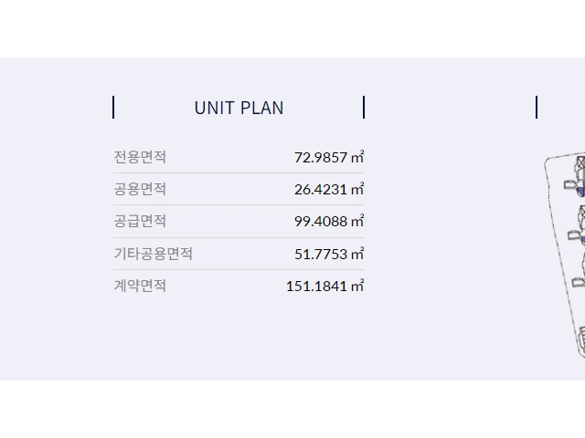Select the 전용면적 label
This screenshot has width=585, height=438.
[x=140, y=157]
